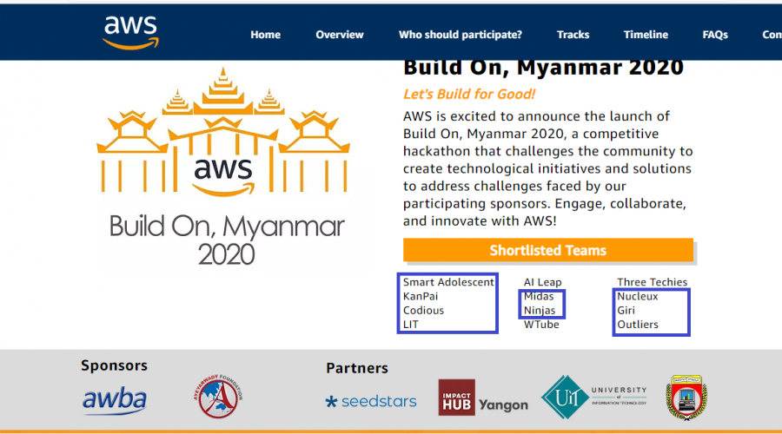
Task: Go to the Home menu item
Action: tap(265, 35)
